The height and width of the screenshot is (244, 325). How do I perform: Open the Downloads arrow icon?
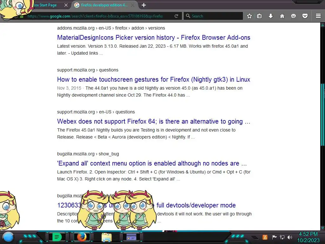pos(271,16)
